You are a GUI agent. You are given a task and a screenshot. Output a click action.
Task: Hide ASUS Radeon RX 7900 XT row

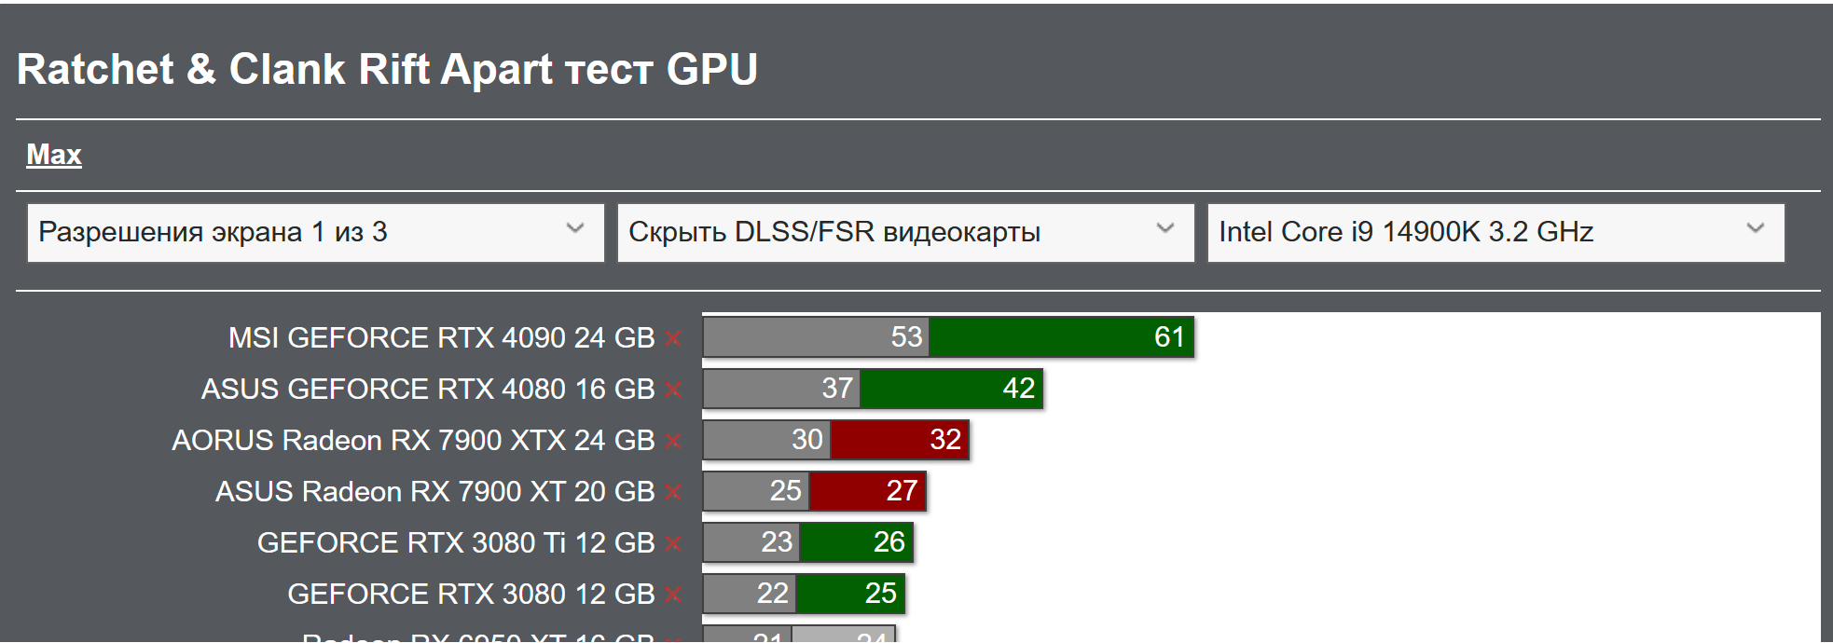pyautogui.click(x=673, y=493)
